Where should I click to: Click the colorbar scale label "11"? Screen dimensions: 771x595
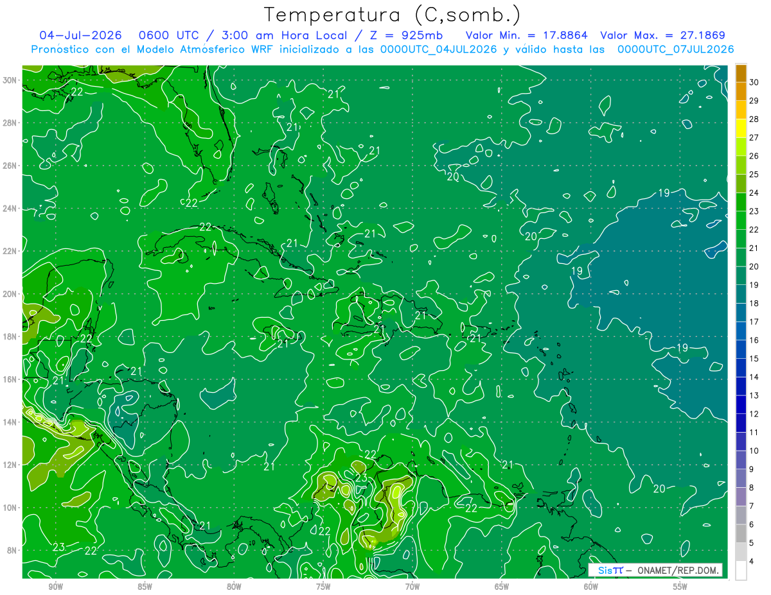[755, 432]
